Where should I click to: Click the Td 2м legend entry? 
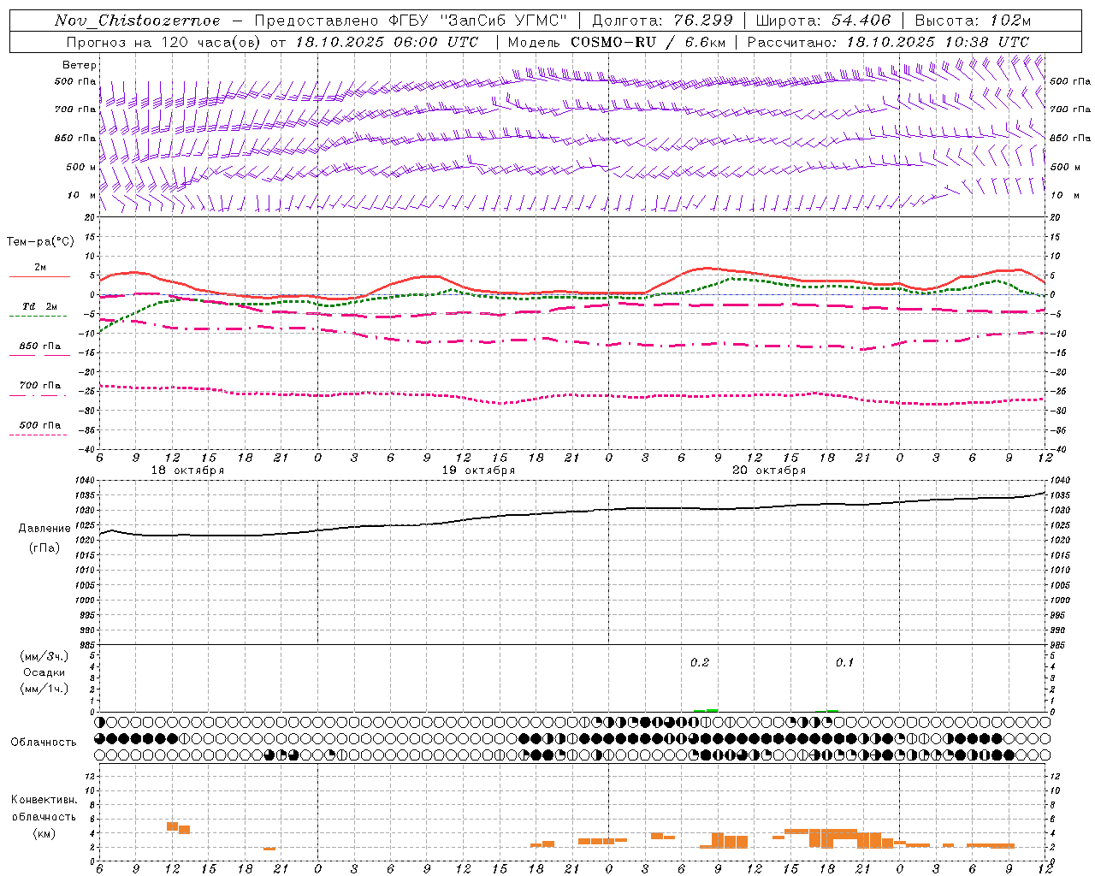coord(40,306)
